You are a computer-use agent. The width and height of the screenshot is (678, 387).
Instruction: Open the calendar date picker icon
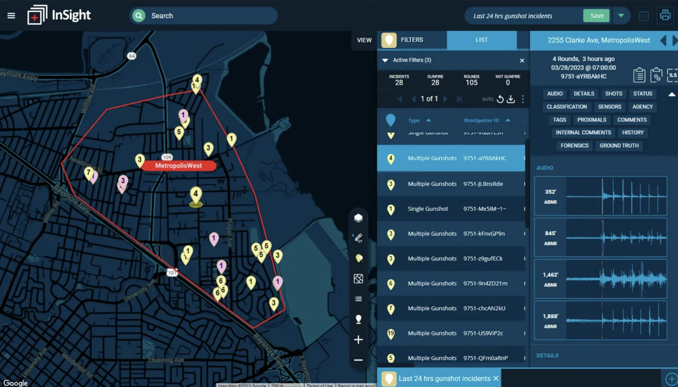click(x=644, y=16)
